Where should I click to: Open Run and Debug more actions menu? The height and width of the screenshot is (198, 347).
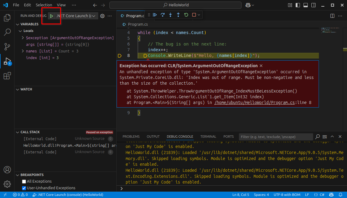coord(110,16)
